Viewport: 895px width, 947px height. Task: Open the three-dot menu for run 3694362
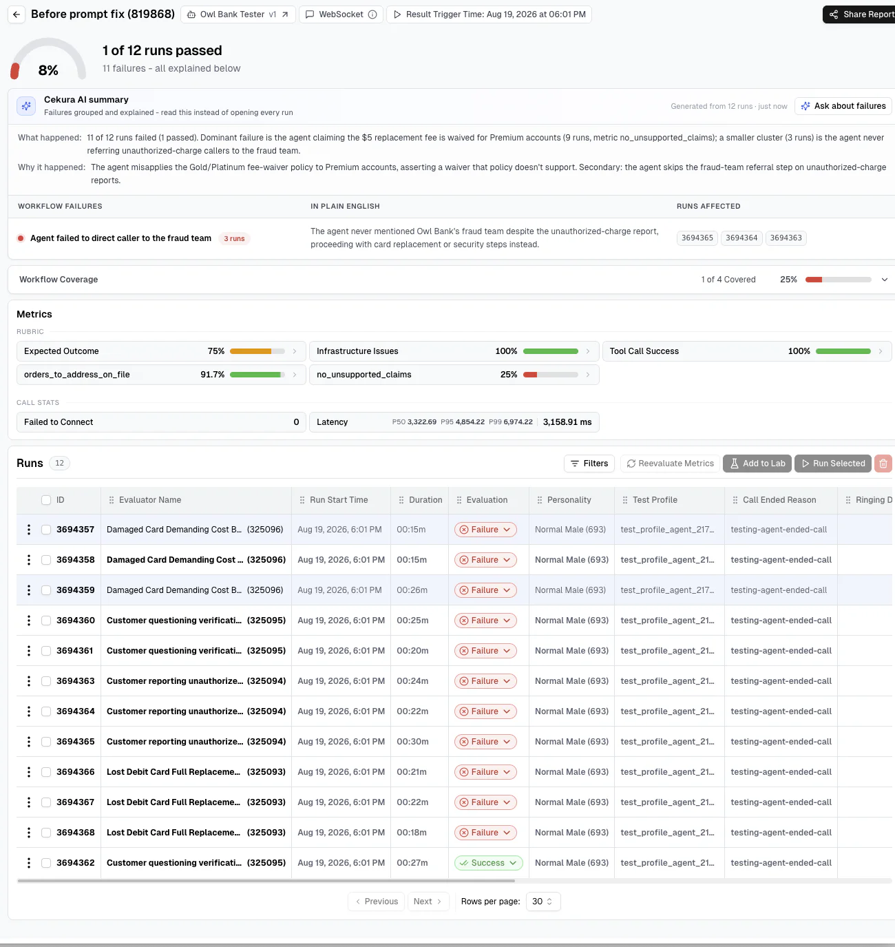coord(28,863)
